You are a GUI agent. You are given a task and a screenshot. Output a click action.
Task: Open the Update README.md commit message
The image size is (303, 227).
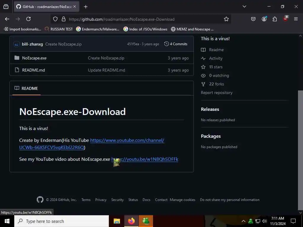(107, 70)
